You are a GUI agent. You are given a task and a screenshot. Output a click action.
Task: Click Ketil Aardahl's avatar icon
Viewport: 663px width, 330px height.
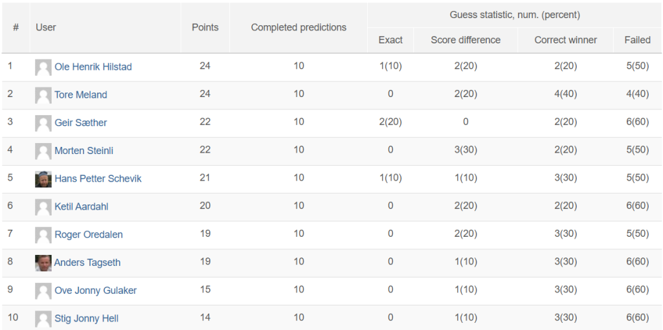pos(43,207)
